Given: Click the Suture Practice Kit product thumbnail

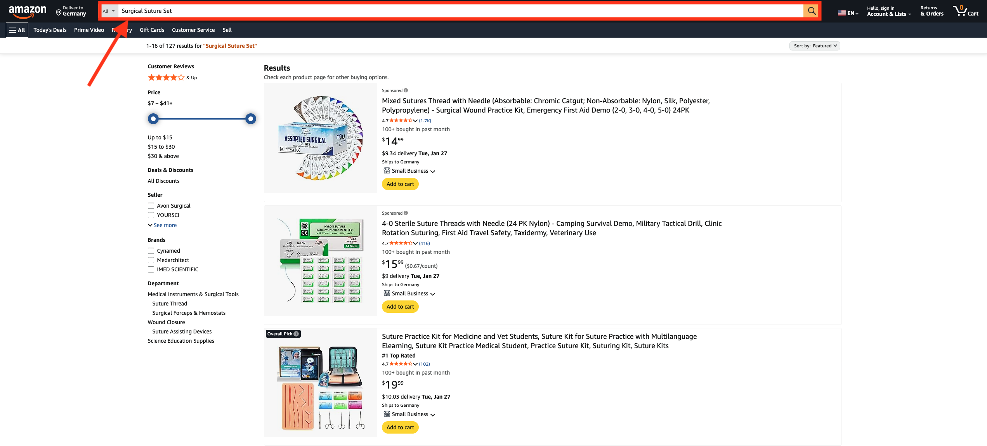Looking at the screenshot, I should coord(321,387).
